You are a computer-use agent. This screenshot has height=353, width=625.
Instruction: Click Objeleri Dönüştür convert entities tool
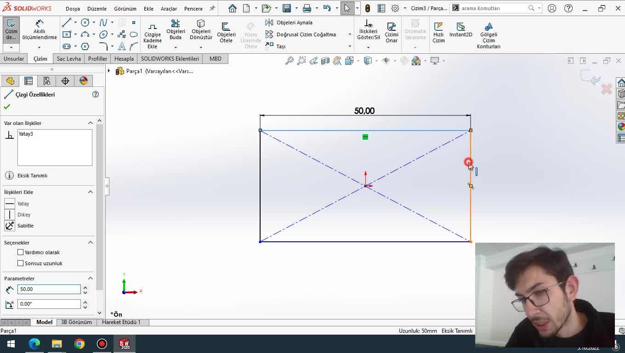[201, 30]
